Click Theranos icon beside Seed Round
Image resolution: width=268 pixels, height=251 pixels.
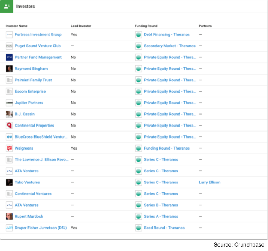click(138, 228)
